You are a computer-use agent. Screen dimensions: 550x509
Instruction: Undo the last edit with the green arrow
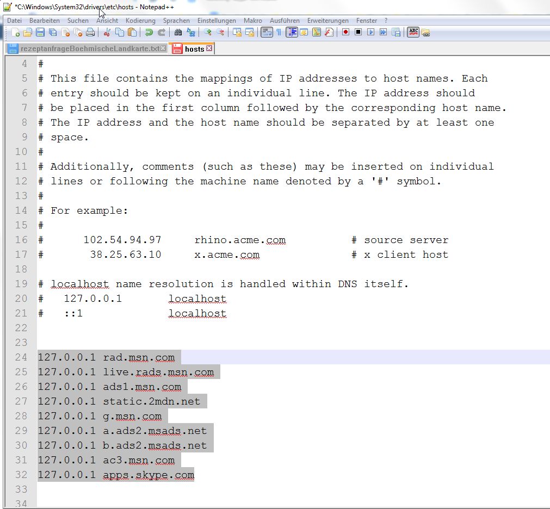coord(149,33)
